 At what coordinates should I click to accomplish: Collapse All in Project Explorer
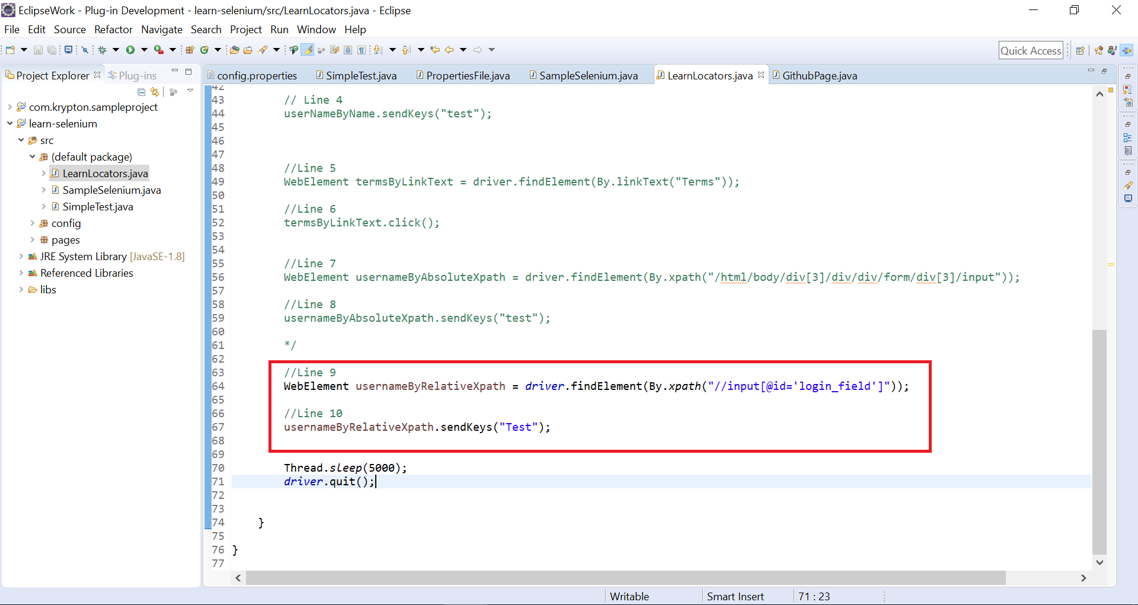141,92
